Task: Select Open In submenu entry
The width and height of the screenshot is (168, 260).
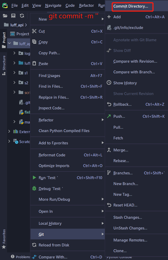Action: coord(68,211)
